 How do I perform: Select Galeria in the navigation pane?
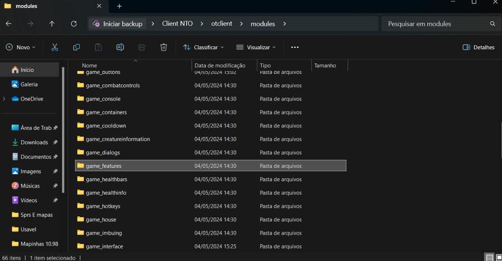[x=29, y=84]
